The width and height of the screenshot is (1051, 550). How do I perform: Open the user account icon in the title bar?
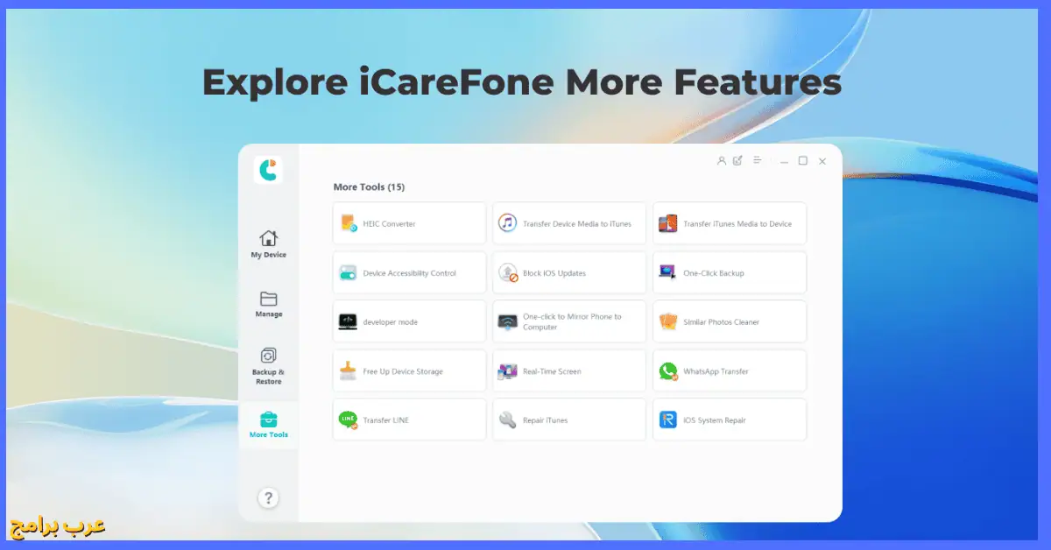(722, 160)
